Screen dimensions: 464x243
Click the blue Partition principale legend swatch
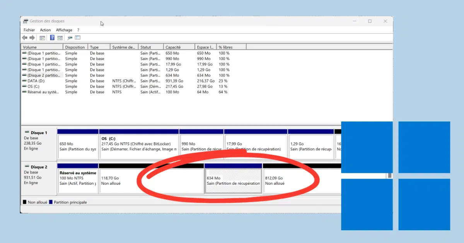click(x=51, y=202)
